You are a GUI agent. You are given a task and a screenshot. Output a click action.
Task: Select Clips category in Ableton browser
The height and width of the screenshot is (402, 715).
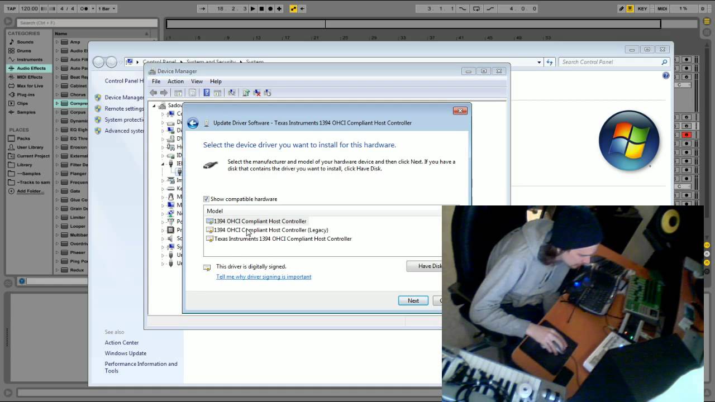tap(22, 103)
